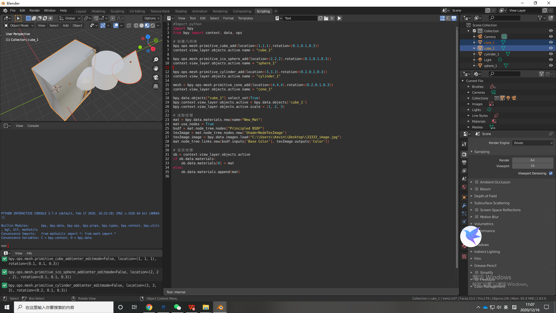Expand the Materials entry in Current File
This screenshot has height=313, width=556.
point(469,121)
